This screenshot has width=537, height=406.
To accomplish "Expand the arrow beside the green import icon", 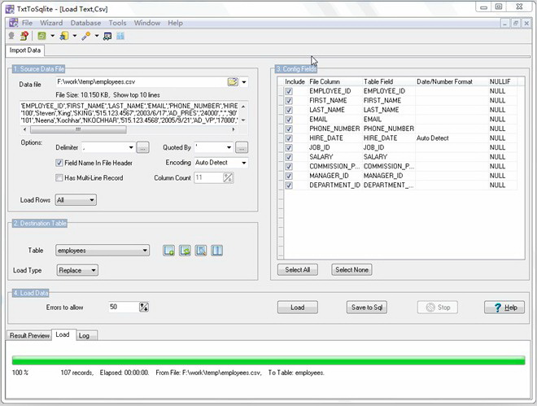I will (x=52, y=36).
